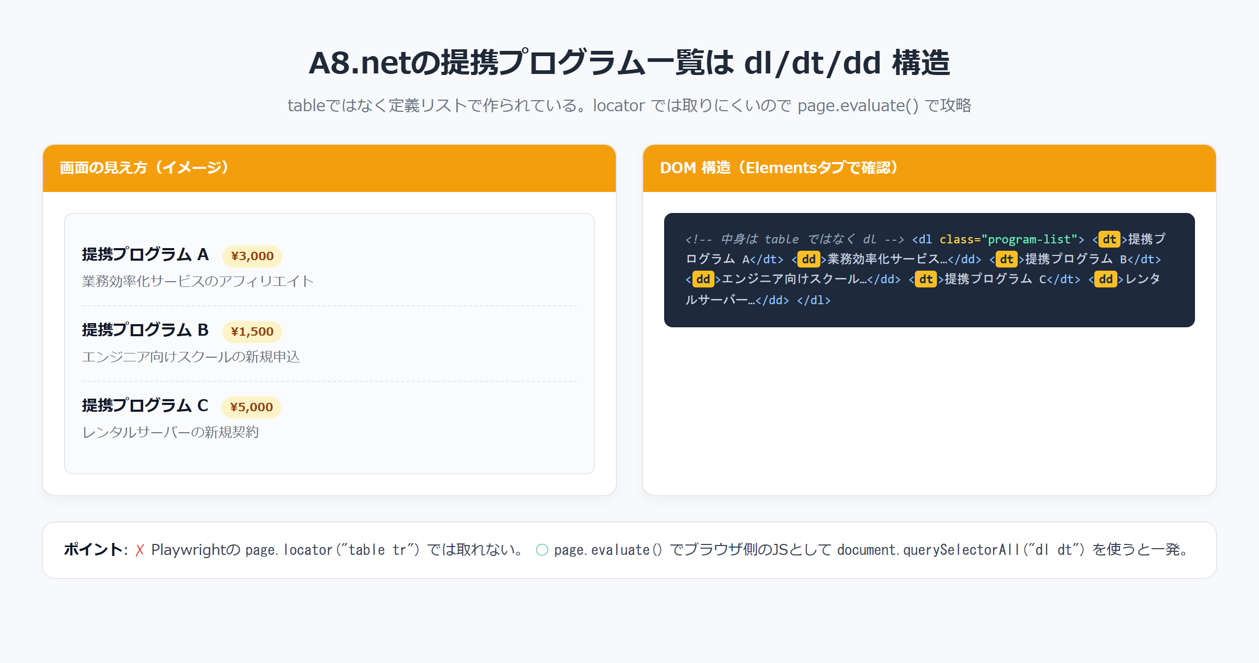
Task: Click the highlighted 'dd' before '業務効率化サービス'
Action: click(x=809, y=259)
